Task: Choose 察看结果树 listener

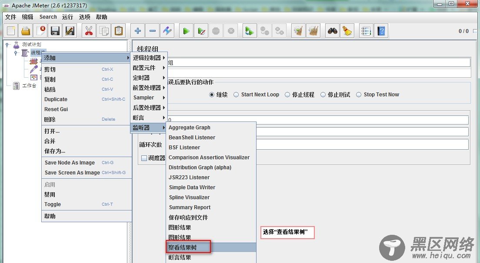Action: tap(211, 247)
